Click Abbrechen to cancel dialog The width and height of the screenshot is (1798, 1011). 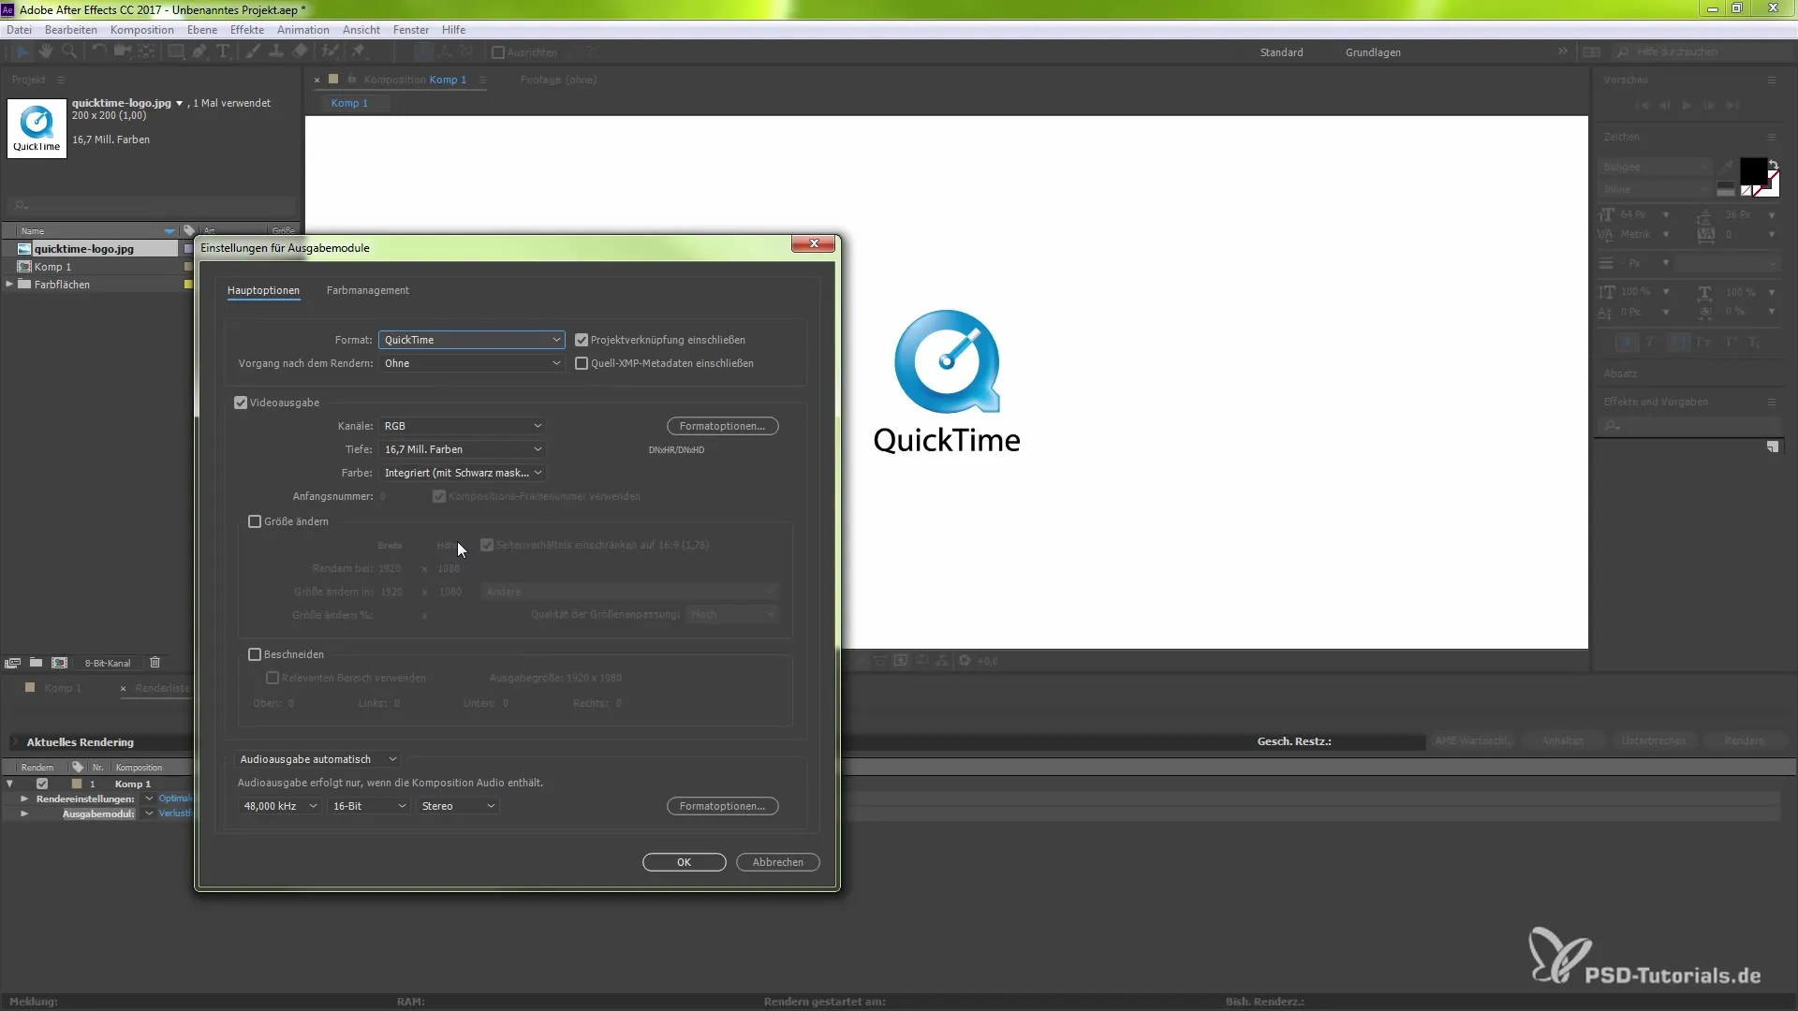(777, 862)
